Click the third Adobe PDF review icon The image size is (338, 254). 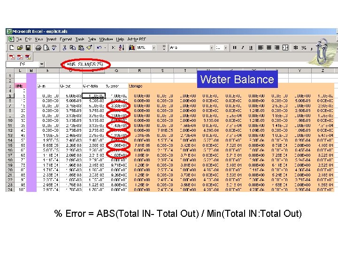28,57
